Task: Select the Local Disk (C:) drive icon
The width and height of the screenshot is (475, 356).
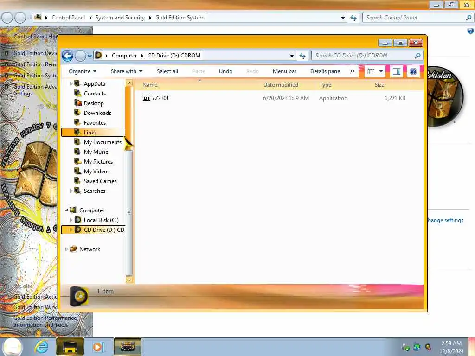Action: [78, 220]
